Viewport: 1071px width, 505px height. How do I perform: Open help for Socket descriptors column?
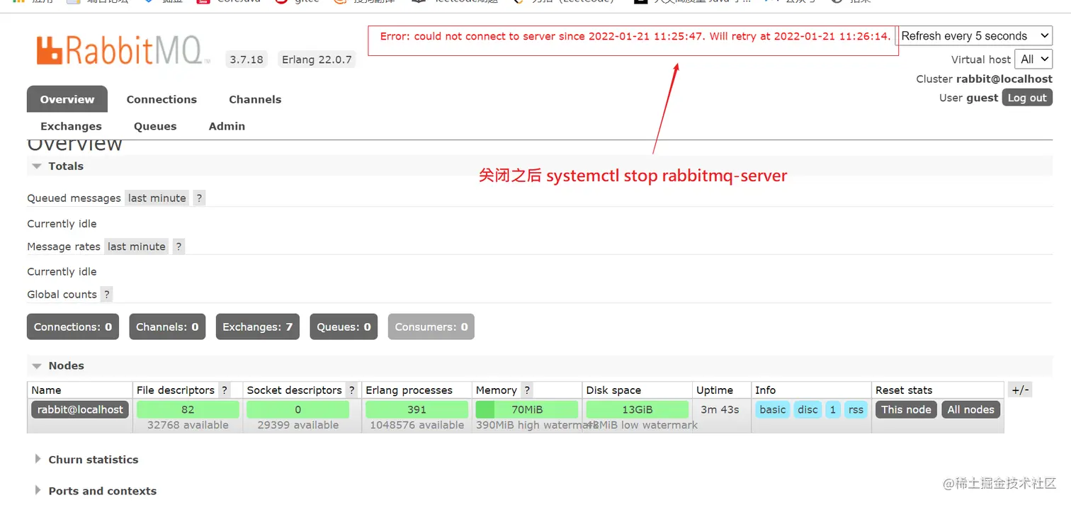(x=352, y=390)
